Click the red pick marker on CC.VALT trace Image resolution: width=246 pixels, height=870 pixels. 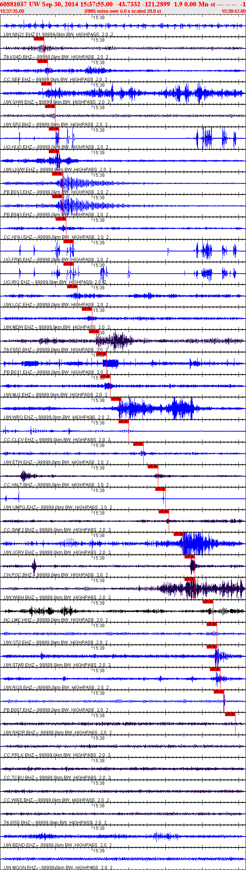(153, 467)
